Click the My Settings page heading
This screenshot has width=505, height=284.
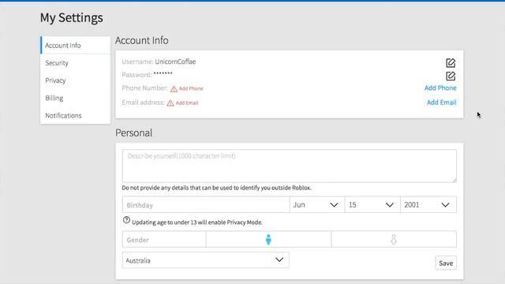pos(72,17)
